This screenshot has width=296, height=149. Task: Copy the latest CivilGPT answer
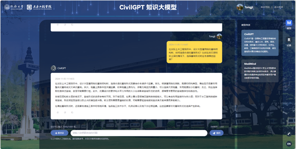72,112
